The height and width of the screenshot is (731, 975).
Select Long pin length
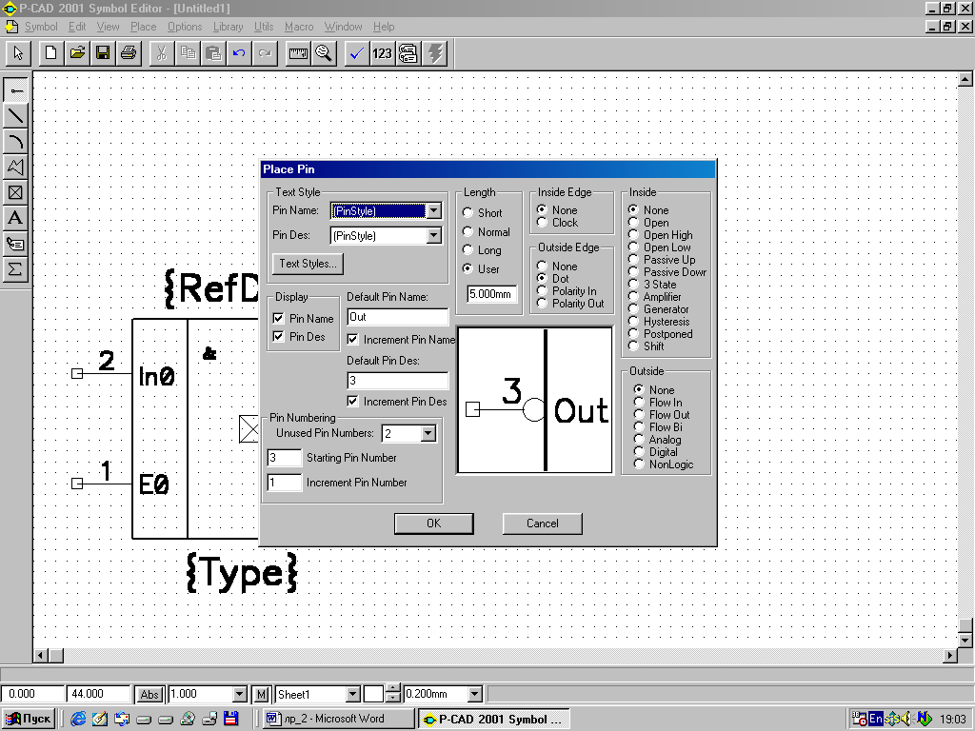[468, 250]
